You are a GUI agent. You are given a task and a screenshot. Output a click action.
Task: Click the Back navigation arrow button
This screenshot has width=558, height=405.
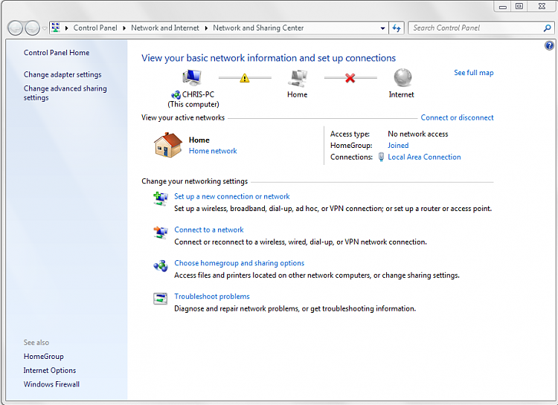[x=16, y=27]
